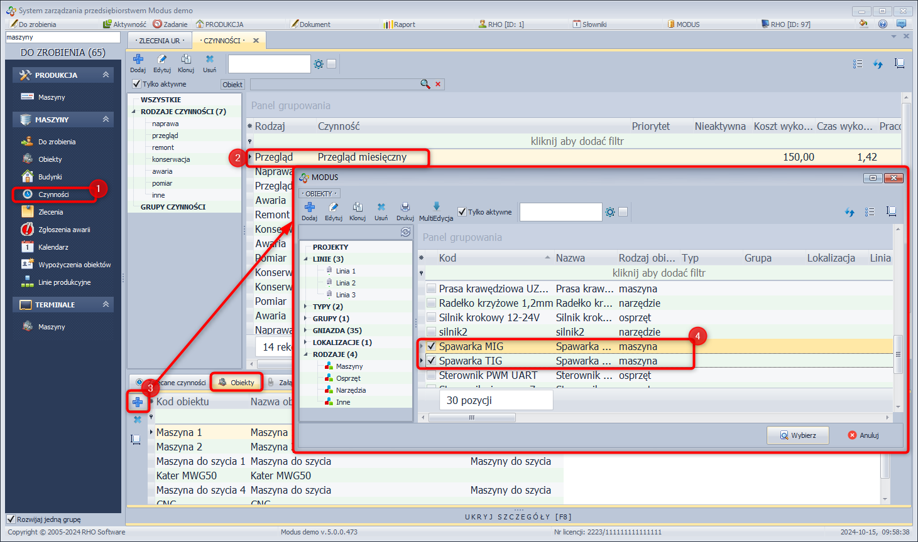Toggle Rozwijaj jedną grupę checkbox

(x=11, y=519)
